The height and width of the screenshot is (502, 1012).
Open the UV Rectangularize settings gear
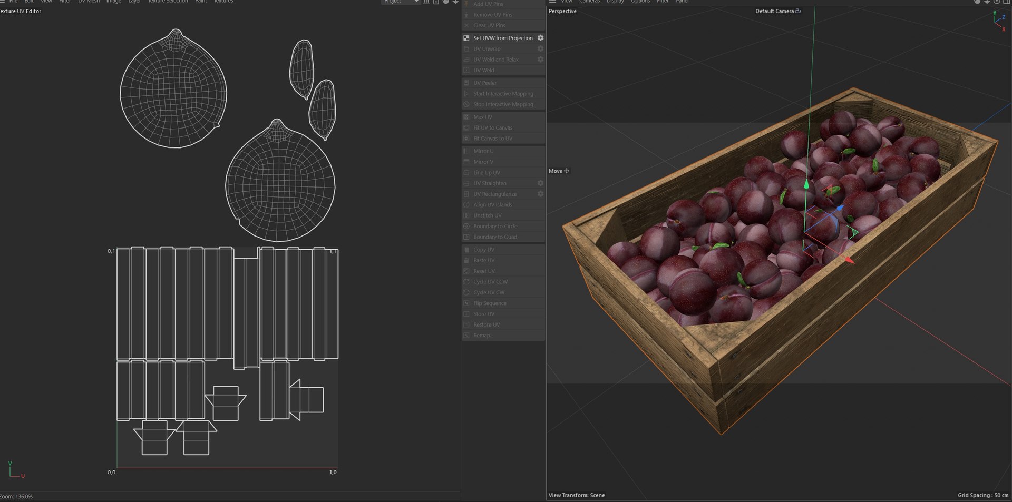540,194
